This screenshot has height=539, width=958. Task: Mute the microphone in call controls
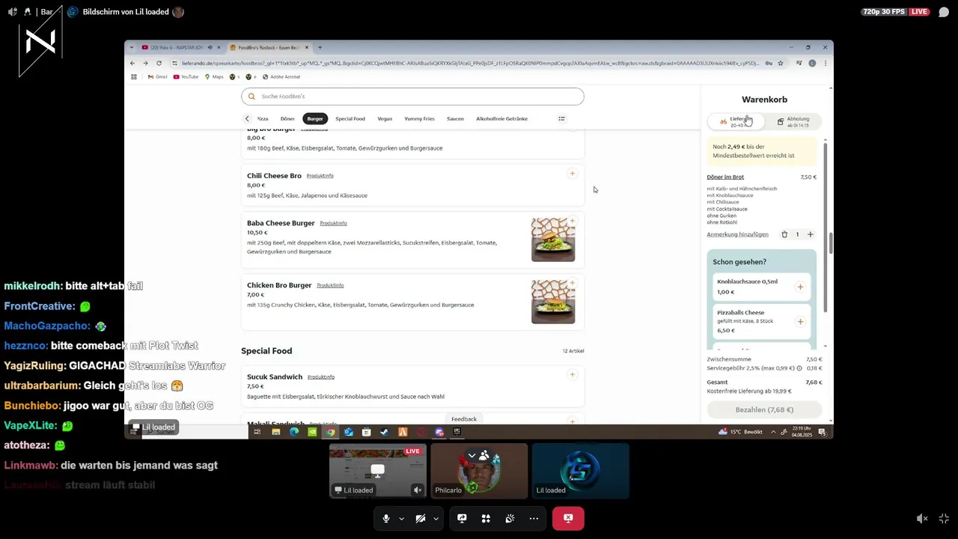coord(386,518)
